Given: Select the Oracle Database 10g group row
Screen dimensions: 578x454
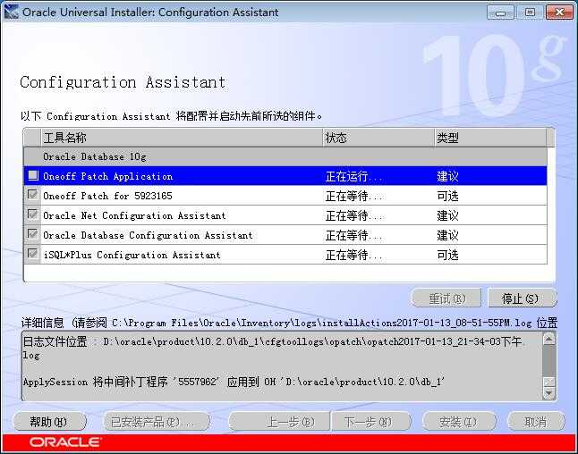Looking at the screenshot, I should point(285,156).
